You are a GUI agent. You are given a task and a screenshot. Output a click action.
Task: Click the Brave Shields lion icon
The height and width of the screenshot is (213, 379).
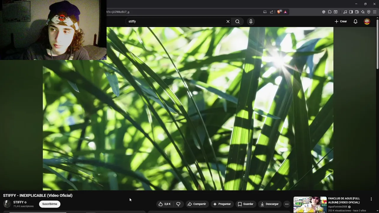[x=279, y=12]
